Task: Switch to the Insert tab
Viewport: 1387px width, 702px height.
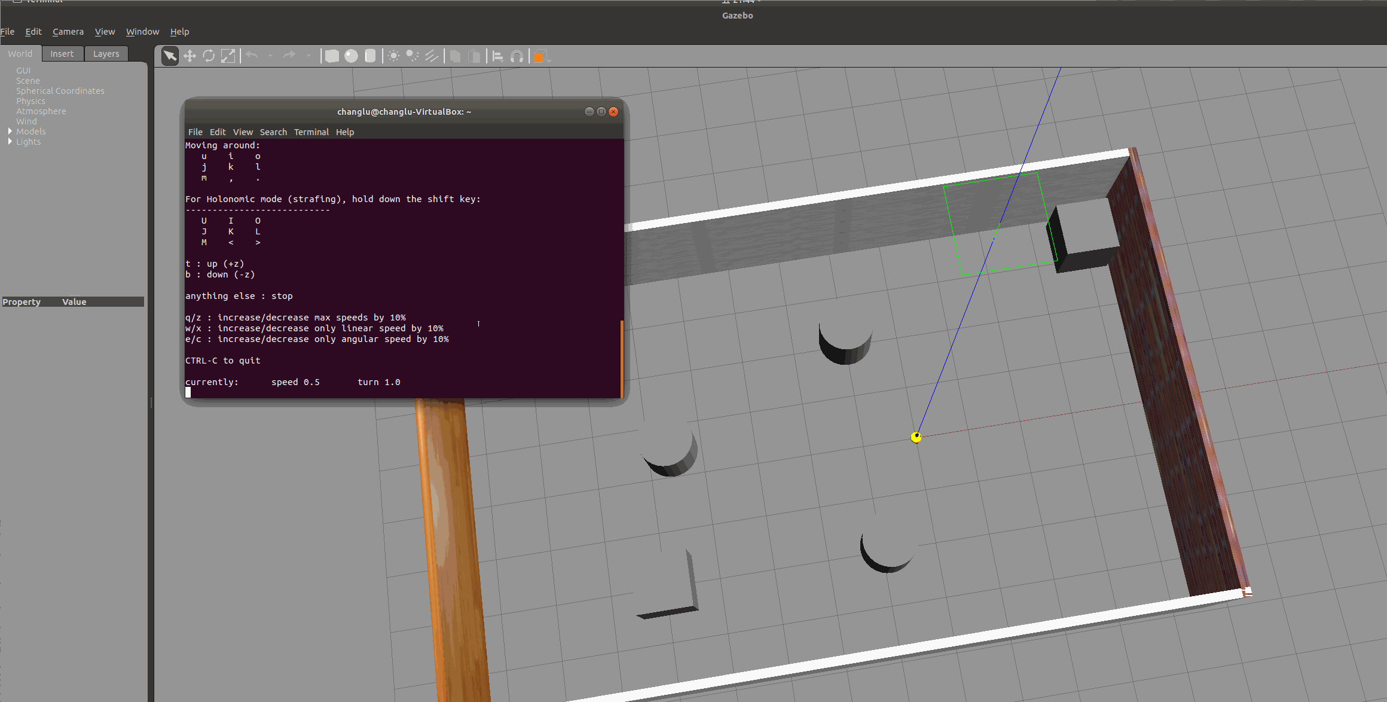Action: pyautogui.click(x=62, y=54)
